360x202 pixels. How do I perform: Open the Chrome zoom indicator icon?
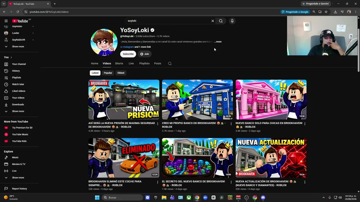tap(314, 12)
